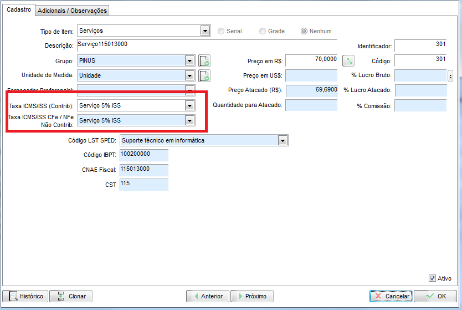Go to the Próximo record
This screenshot has width=462, height=310.
252,296
